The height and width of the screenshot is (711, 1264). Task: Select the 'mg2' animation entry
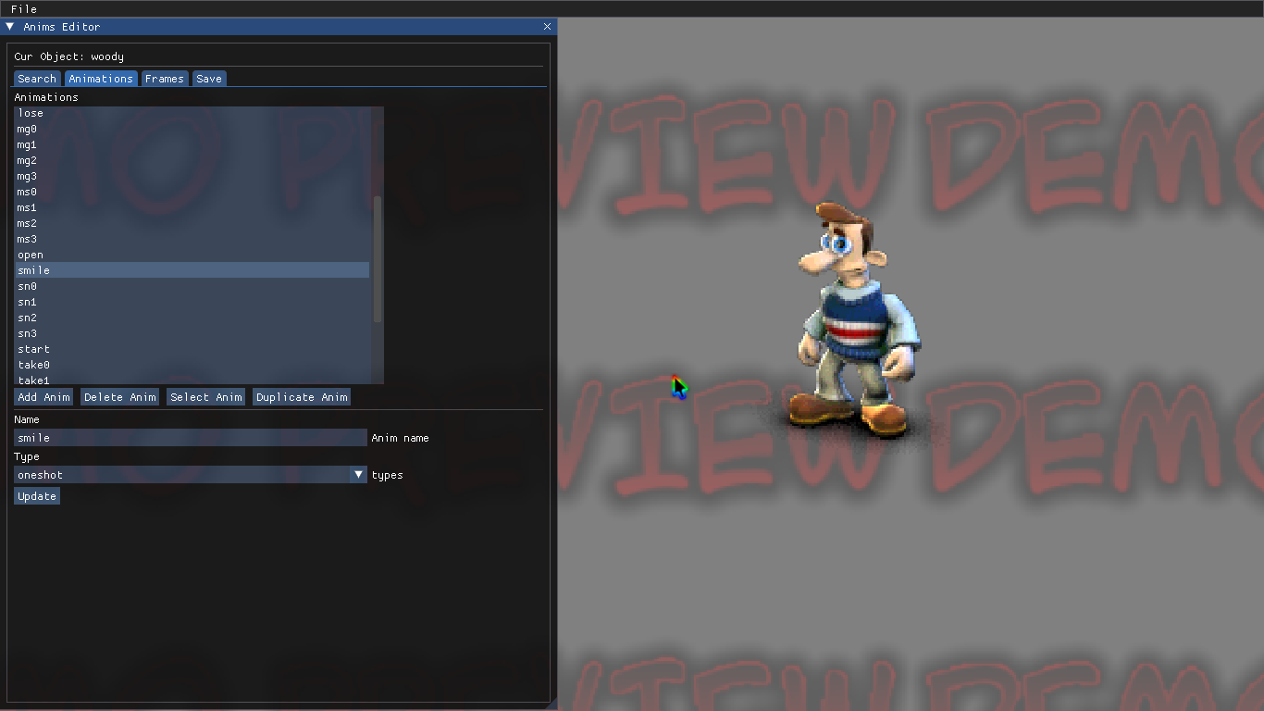click(27, 160)
